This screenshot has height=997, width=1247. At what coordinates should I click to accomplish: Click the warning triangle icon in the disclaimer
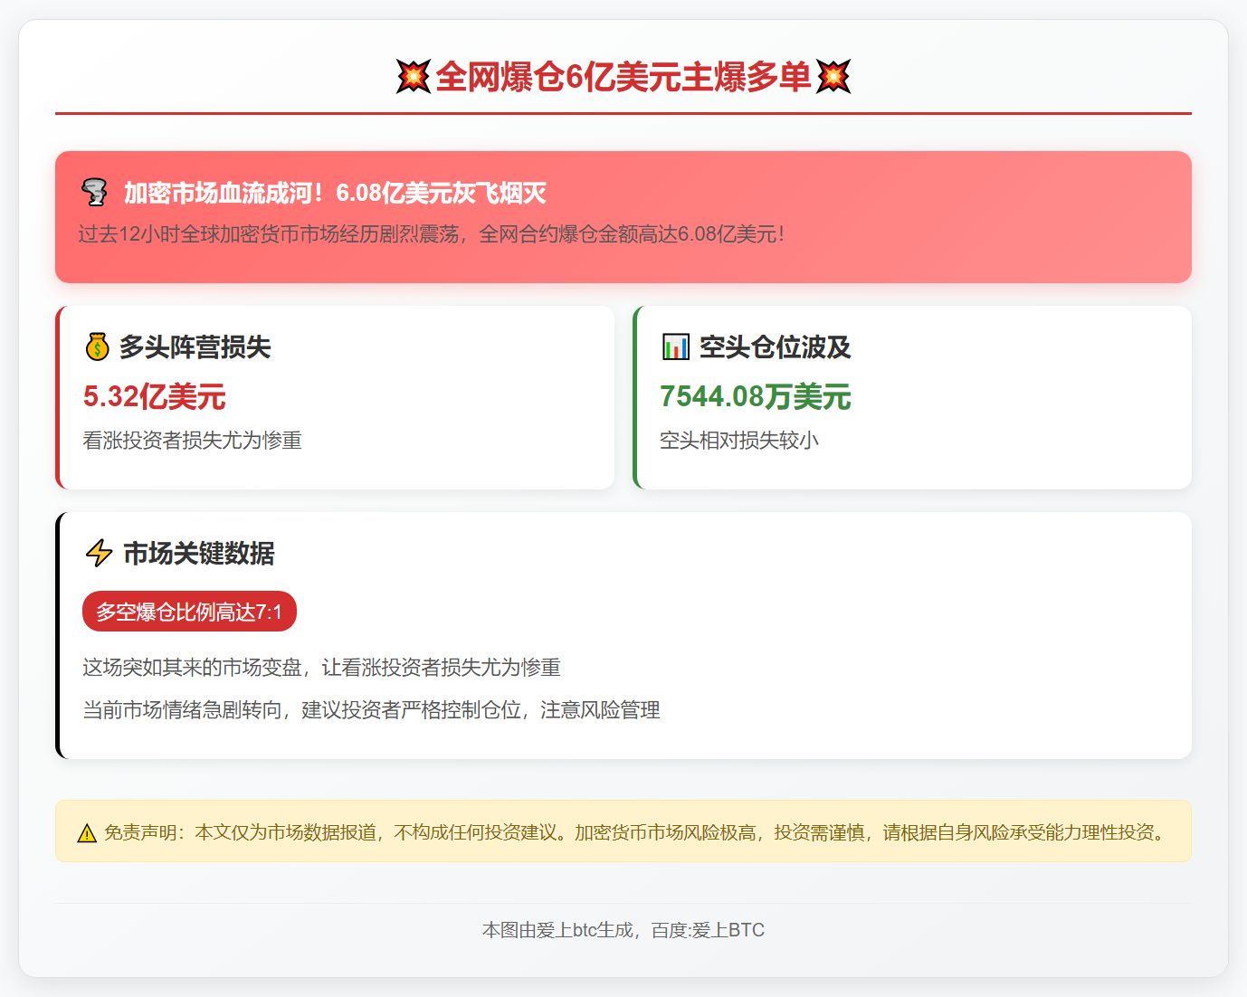(x=87, y=833)
